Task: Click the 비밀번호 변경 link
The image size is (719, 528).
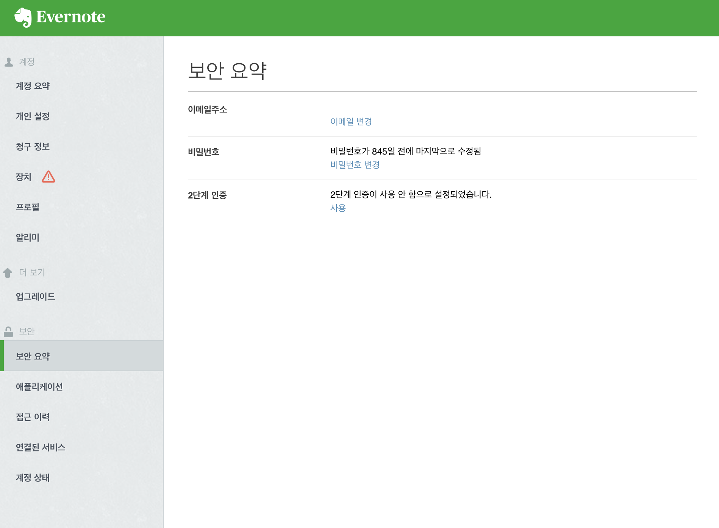Action: point(355,165)
